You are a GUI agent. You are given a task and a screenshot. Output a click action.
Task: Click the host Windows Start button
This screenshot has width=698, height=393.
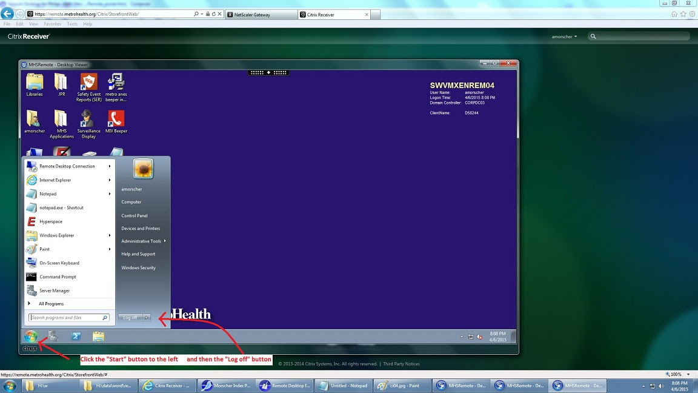tap(9, 386)
